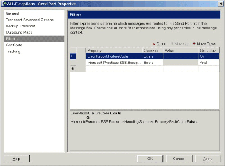Click the greyed Move Up arrow
The width and height of the screenshot is (225, 166).
tap(172, 43)
